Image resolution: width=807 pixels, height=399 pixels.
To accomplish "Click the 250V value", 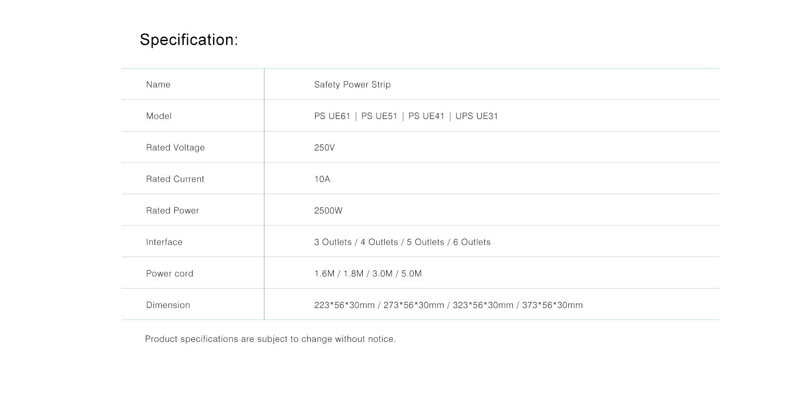I will click(x=324, y=147).
